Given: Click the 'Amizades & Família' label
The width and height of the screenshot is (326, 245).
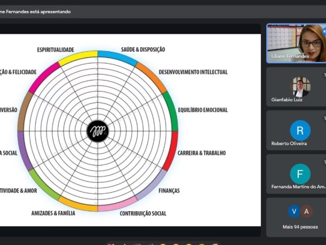Looking at the screenshot, I should (53, 213).
